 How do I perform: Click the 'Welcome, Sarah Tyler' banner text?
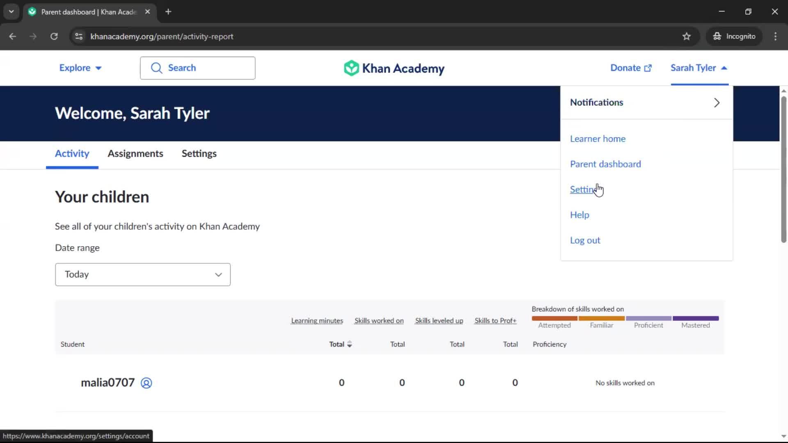point(132,113)
